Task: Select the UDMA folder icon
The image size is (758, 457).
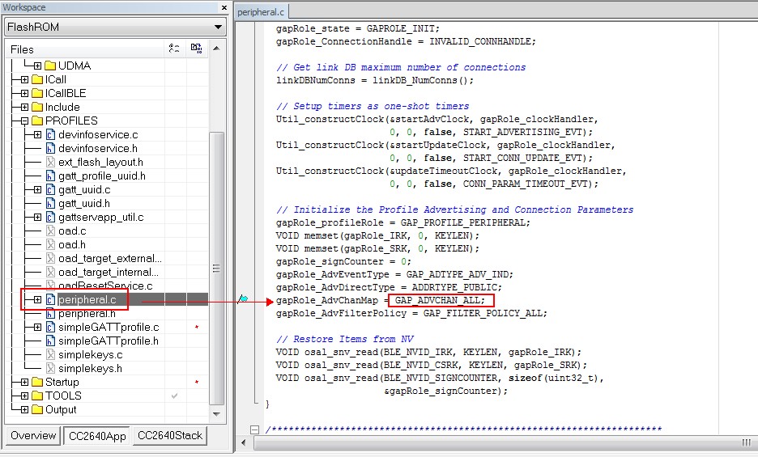Action: (50, 66)
